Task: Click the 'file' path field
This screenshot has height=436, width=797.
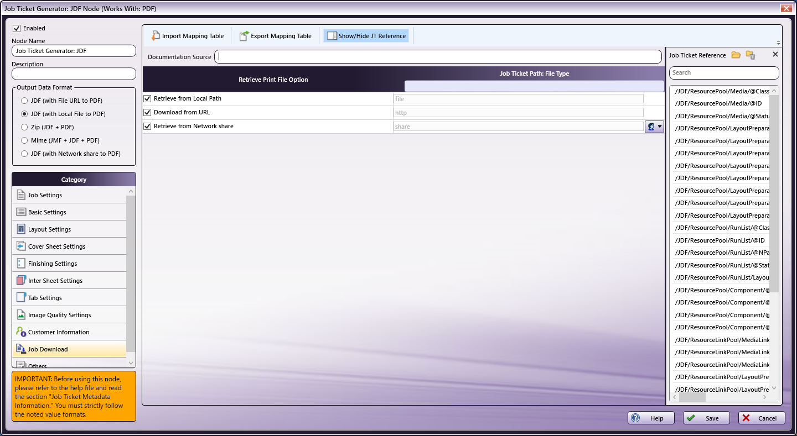Action: pyautogui.click(x=518, y=99)
